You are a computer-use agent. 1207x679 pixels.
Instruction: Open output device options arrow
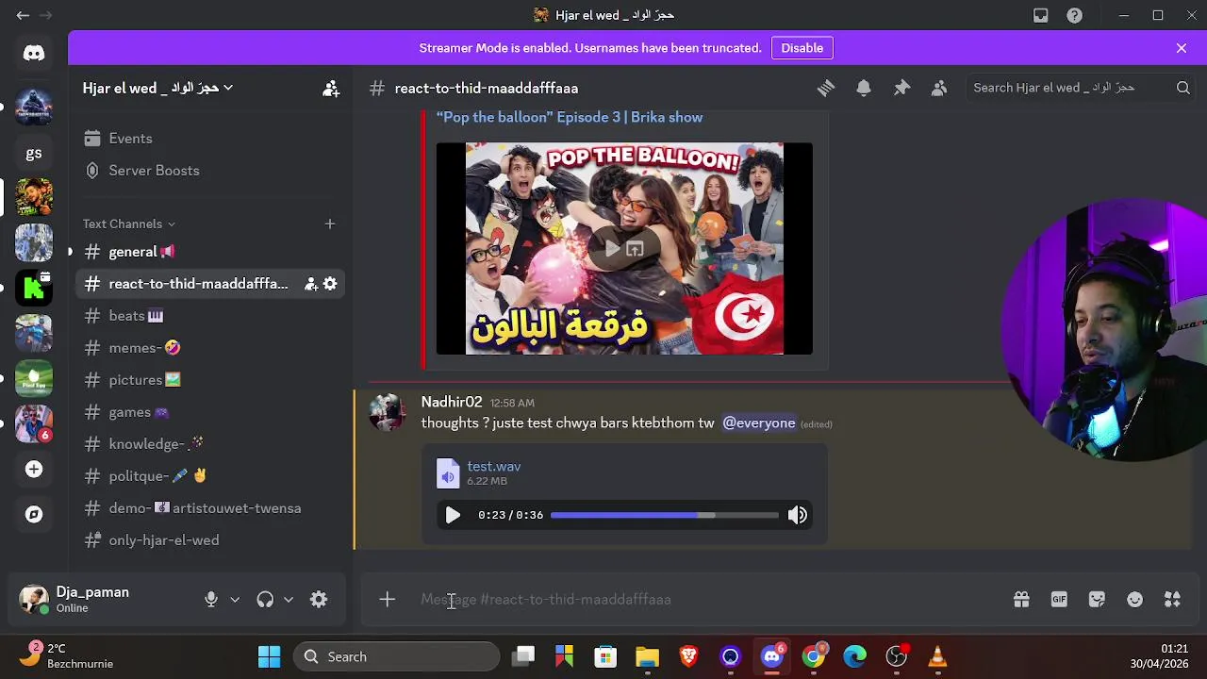289,600
